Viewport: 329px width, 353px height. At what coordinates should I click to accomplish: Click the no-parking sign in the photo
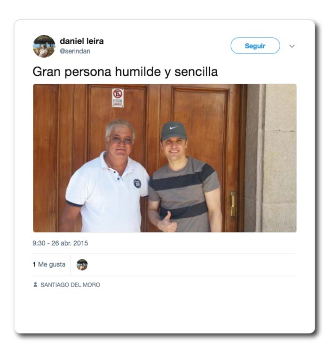(x=117, y=98)
